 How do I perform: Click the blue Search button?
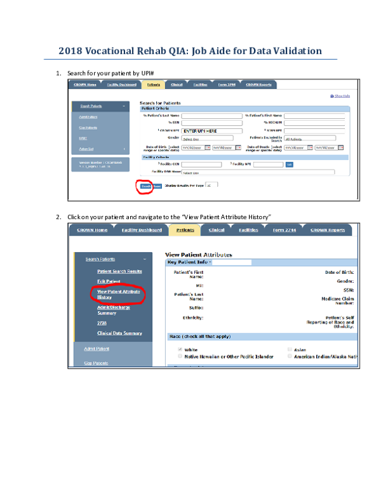146,186
